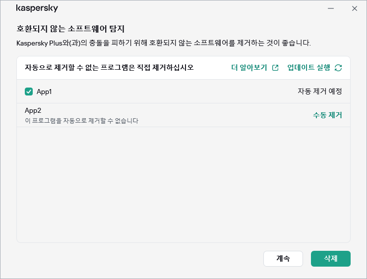The height and width of the screenshot is (279, 367).
Task: Click the Kaspersky Plus conflict description text
Action: [164, 43]
